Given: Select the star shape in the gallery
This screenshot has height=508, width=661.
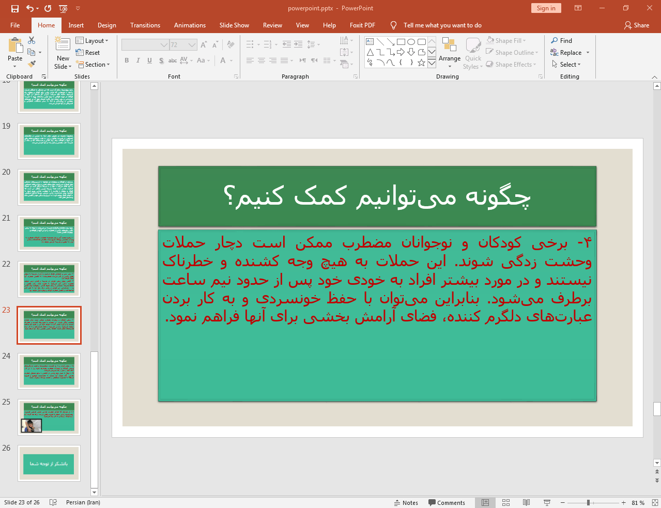Looking at the screenshot, I should pyautogui.click(x=422, y=63).
